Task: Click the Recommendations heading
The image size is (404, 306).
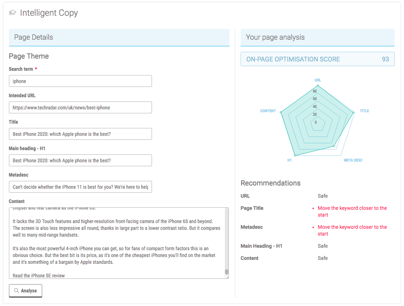Action: click(271, 183)
